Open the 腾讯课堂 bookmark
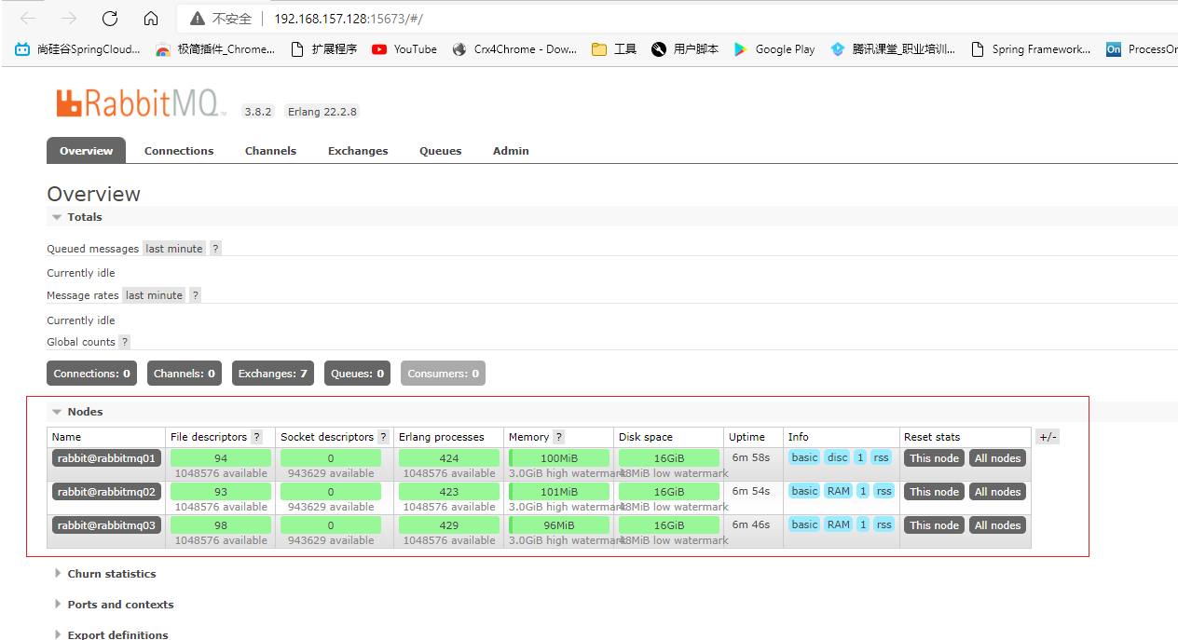Image resolution: width=1178 pixels, height=640 pixels. point(893,49)
